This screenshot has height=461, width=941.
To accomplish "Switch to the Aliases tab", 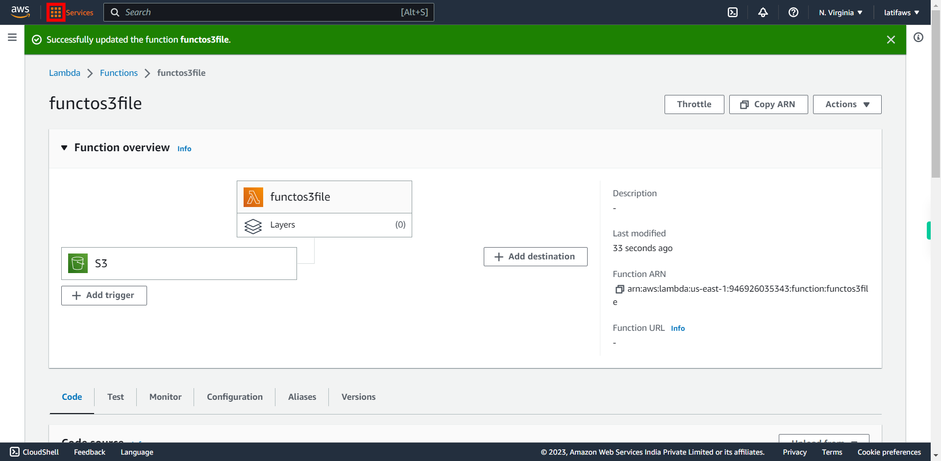I will tap(302, 397).
